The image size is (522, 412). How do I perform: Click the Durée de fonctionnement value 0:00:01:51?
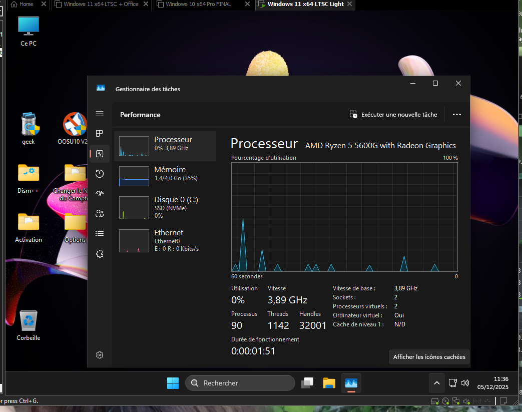[253, 351]
